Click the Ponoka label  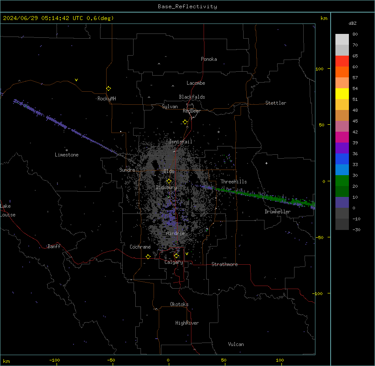pyautogui.click(x=209, y=59)
